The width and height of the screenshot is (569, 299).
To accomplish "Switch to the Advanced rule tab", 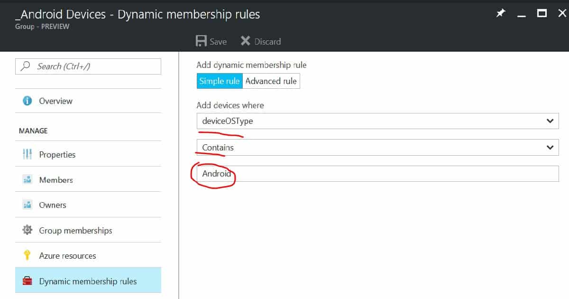I will pyautogui.click(x=271, y=81).
